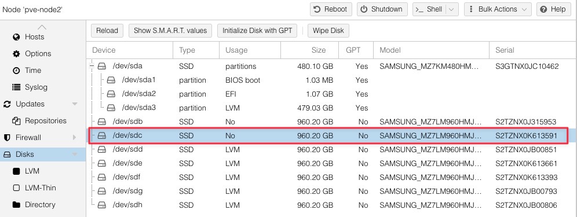
Task: Click the drive icon for /dev/sdg
Action: click(x=102, y=192)
